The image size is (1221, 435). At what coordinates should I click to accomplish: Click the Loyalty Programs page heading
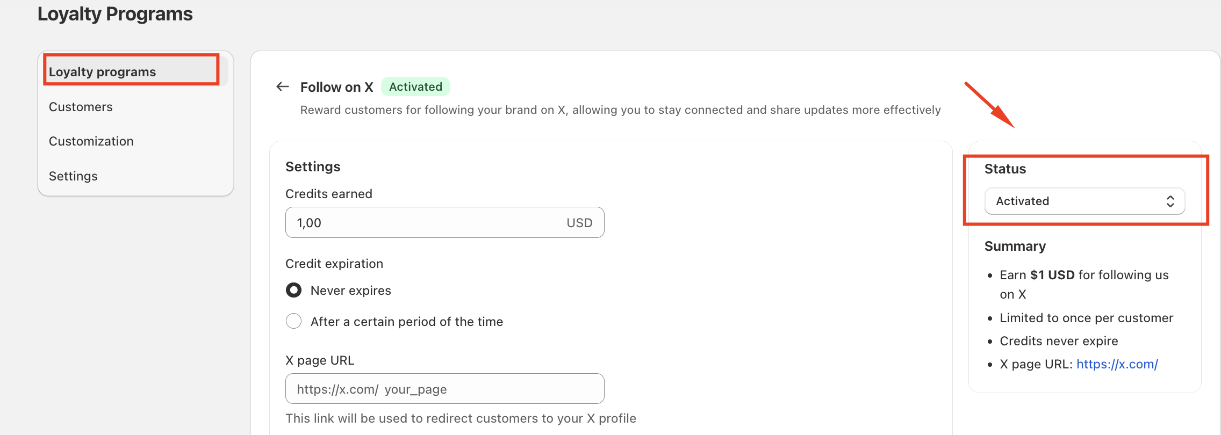pos(115,14)
